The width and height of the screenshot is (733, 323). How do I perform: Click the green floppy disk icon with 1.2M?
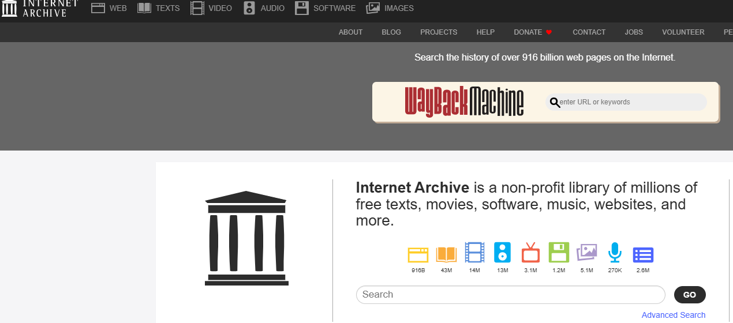point(559,253)
